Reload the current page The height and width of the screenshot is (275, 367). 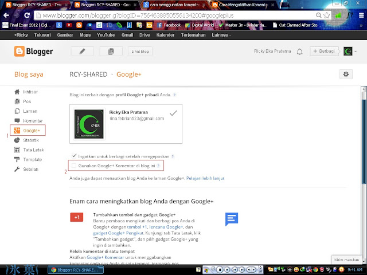click(x=27, y=15)
